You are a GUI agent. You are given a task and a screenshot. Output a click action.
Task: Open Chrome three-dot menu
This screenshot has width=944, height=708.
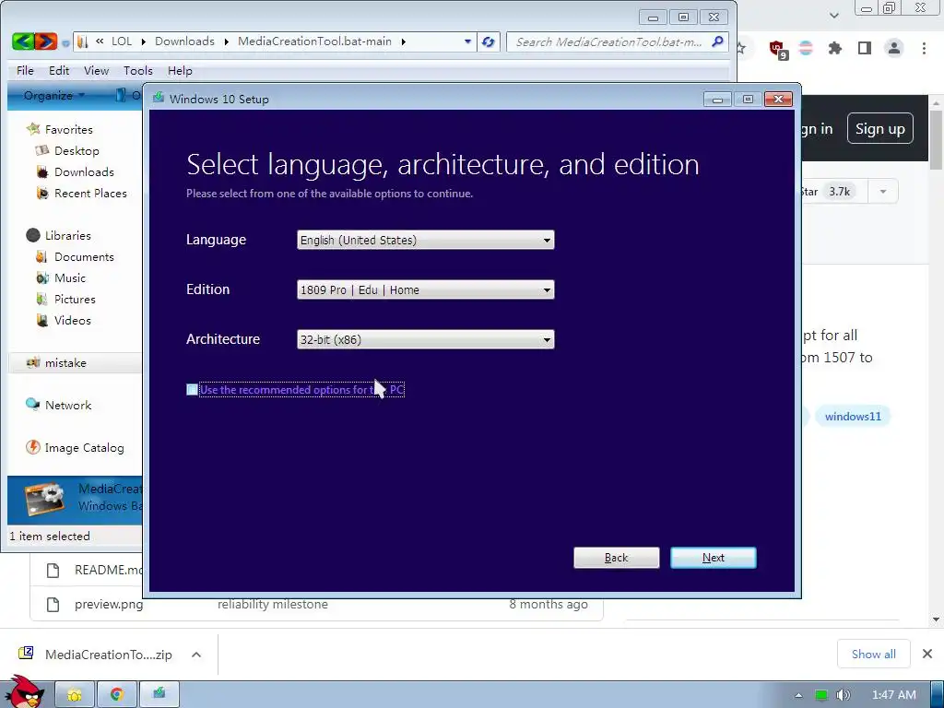pos(924,48)
